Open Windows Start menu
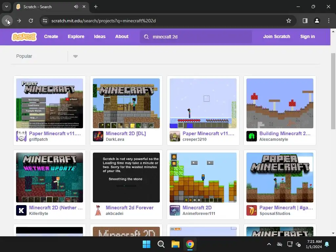 tap(147, 244)
